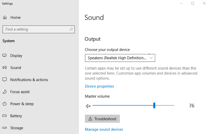The image size is (206, 134).
Task: Click the gray unfilled end of volume track
Action: (165, 105)
